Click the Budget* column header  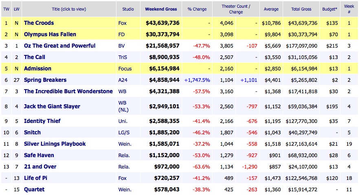(x=331, y=9)
